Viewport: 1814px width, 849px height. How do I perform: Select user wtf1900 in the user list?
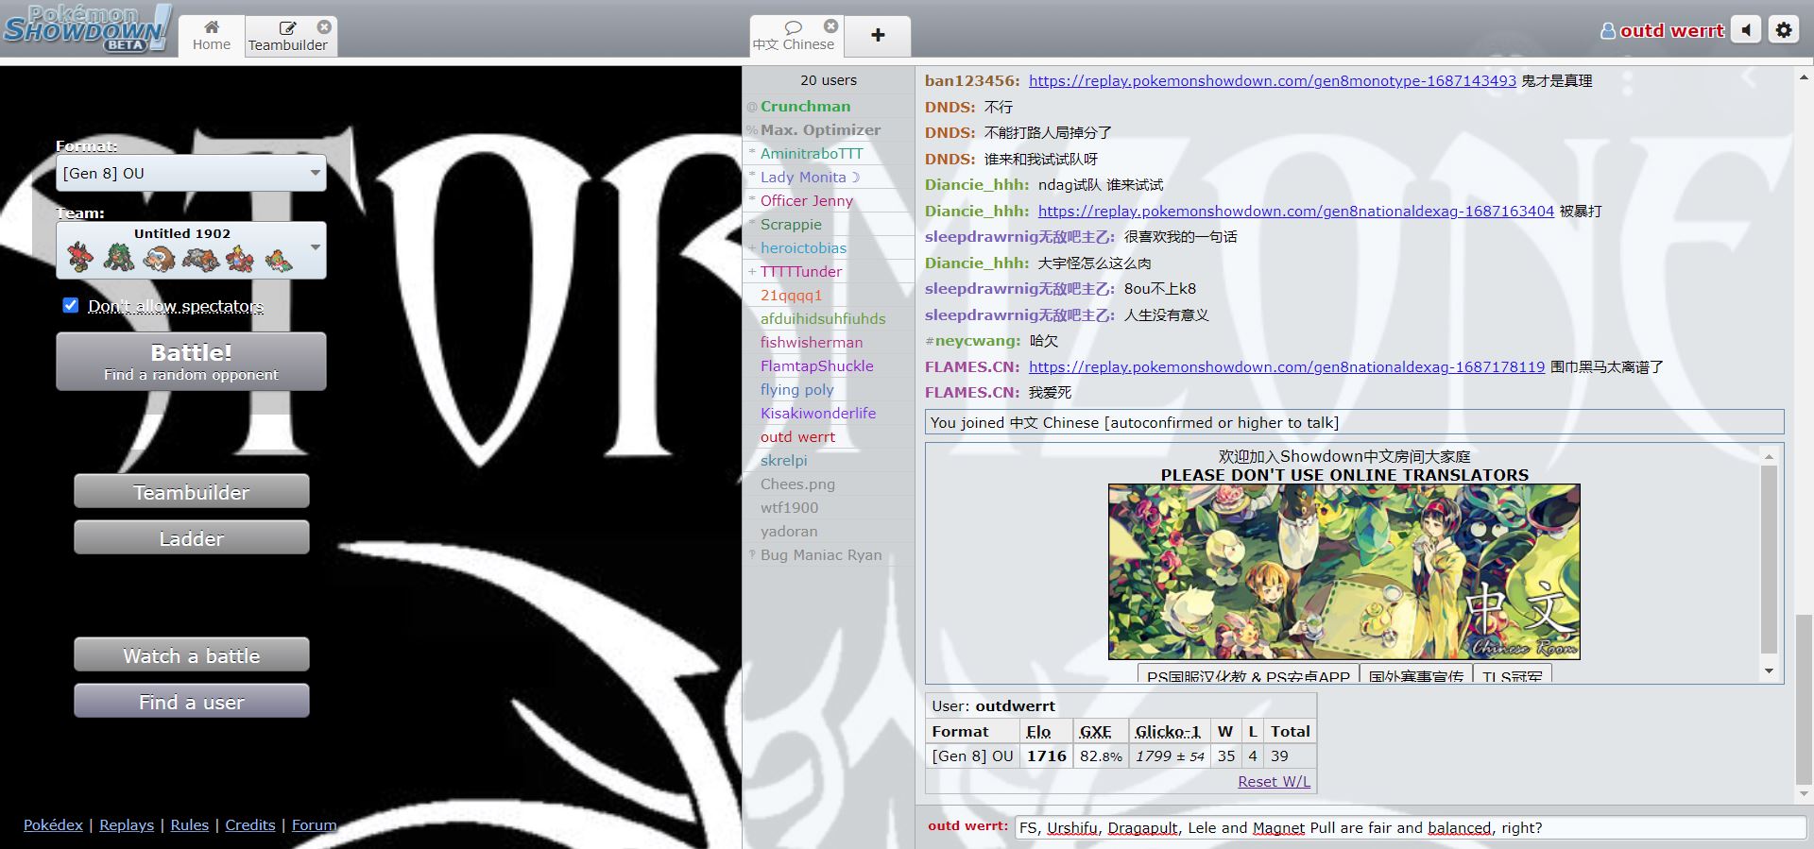tap(829, 508)
